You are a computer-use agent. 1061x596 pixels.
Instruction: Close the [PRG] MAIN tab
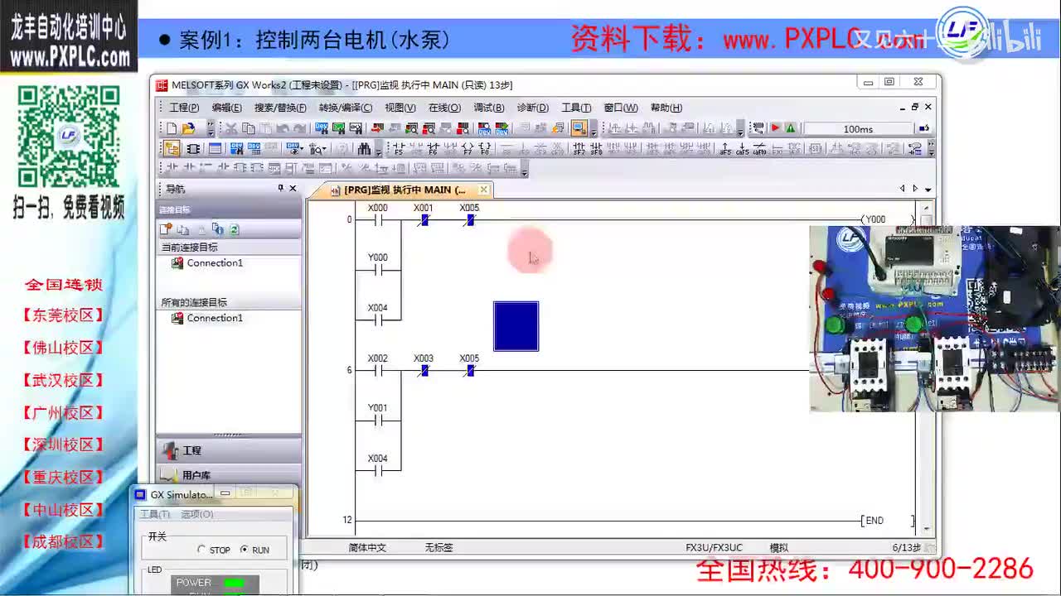(x=483, y=190)
